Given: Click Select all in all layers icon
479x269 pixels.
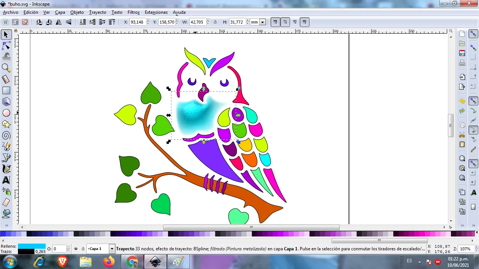Looking at the screenshot, I should tap(15, 22).
